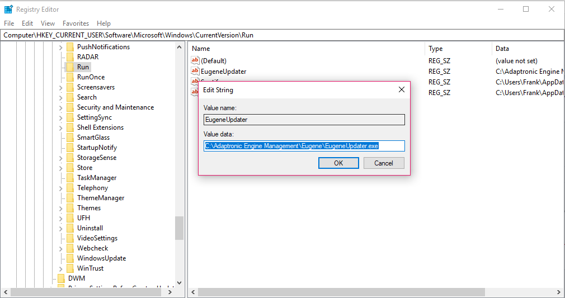The height and width of the screenshot is (298, 565).
Task: Open the Edit menu
Action: coord(27,23)
